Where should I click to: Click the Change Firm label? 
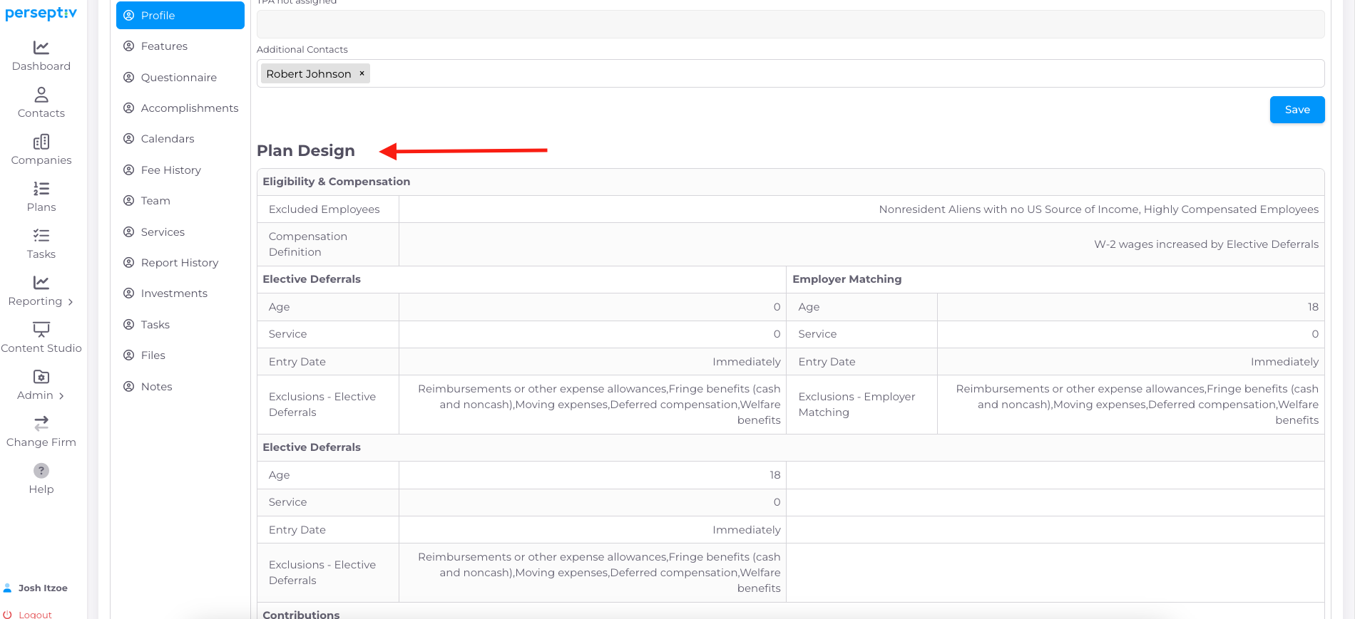pyautogui.click(x=41, y=442)
